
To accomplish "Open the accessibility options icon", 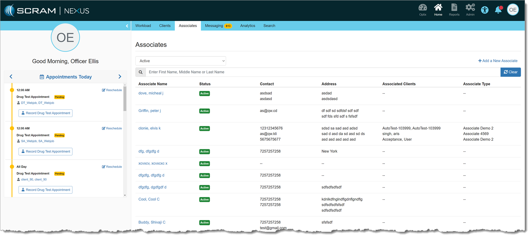I will tap(485, 10).
